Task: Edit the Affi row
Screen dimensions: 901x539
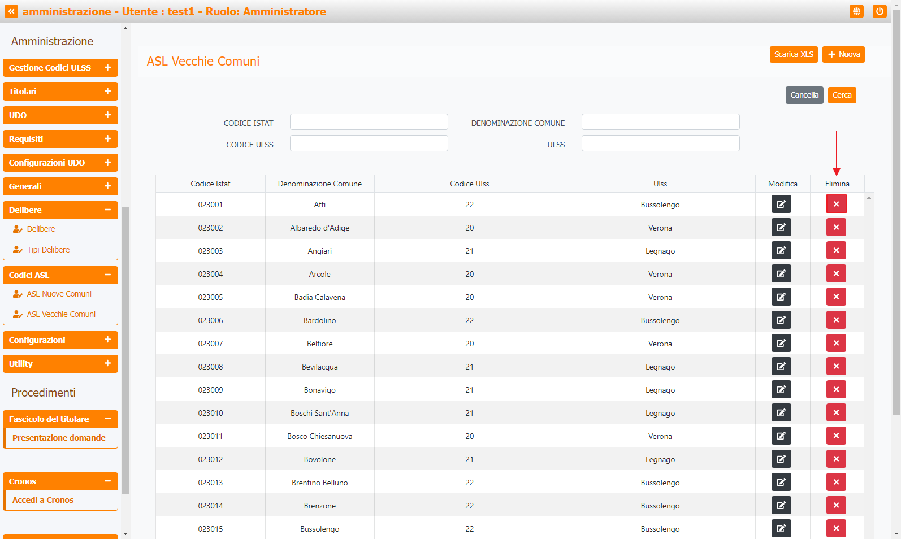Action: tap(781, 205)
